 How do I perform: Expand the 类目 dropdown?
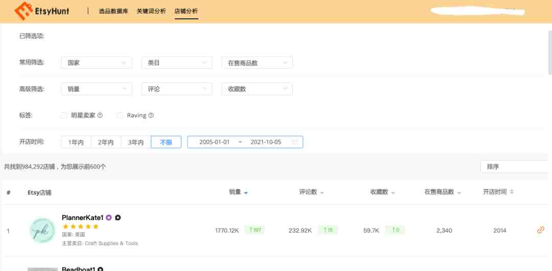177,63
